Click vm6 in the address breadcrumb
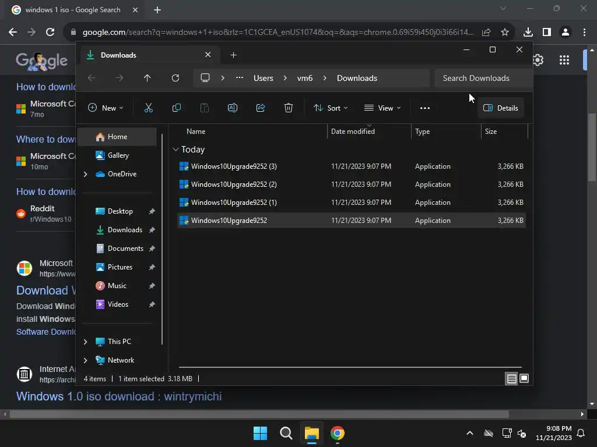 coord(305,78)
